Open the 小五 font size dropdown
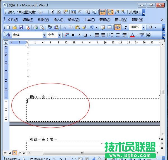Screen dimensions: 168x160 tap(59, 35)
